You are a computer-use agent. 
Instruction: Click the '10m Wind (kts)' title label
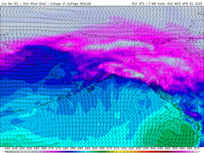34,4
